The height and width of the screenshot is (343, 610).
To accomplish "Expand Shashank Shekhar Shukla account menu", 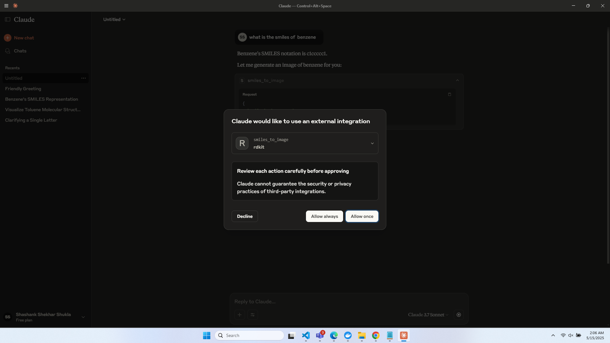I will coord(83,317).
